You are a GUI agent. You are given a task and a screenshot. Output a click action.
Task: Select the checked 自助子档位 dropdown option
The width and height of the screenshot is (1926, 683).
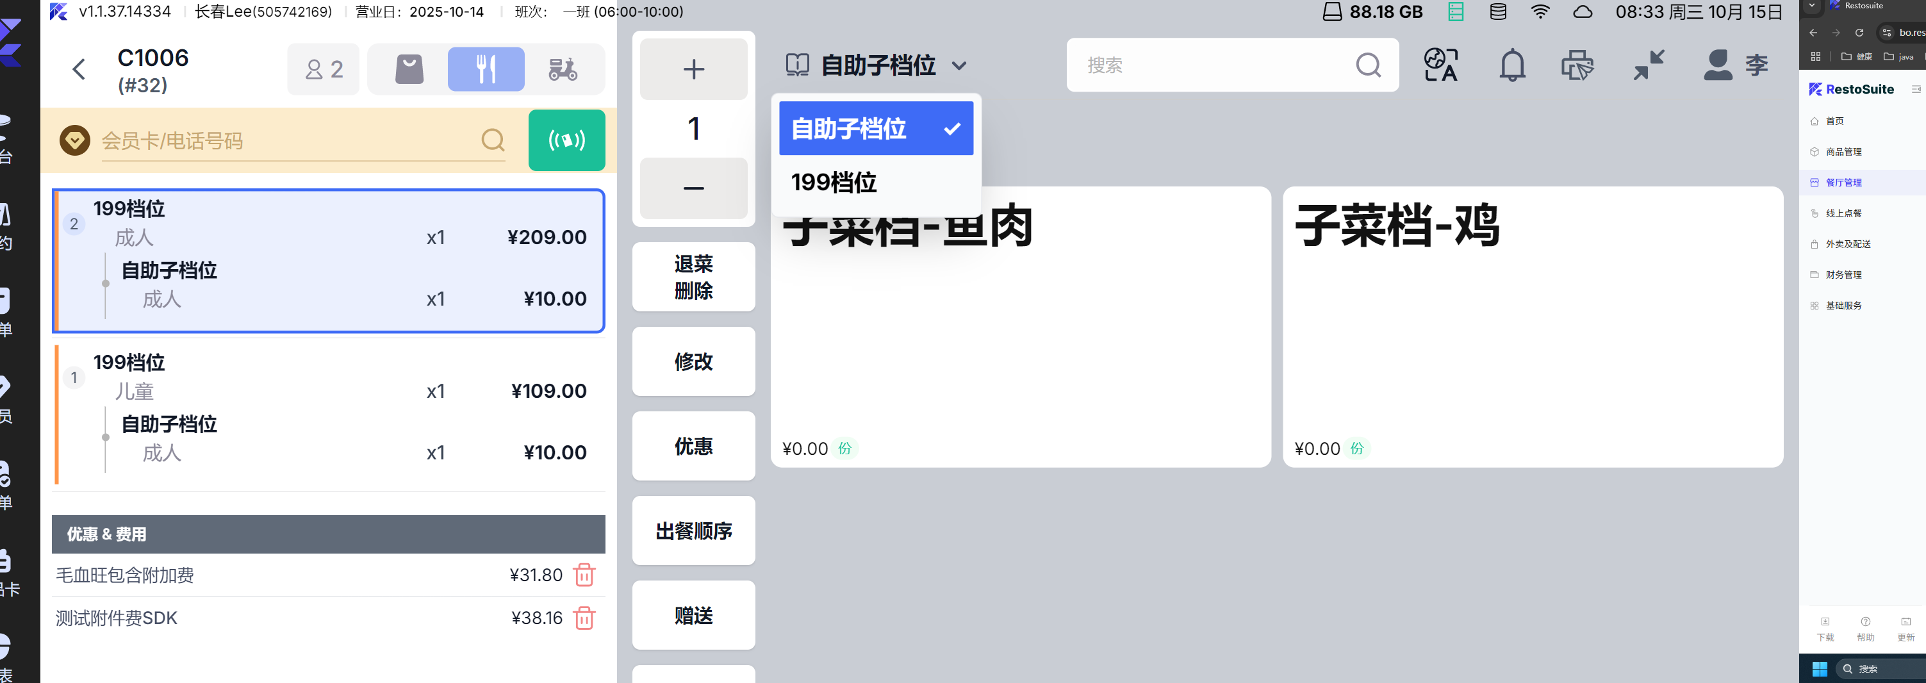[875, 129]
